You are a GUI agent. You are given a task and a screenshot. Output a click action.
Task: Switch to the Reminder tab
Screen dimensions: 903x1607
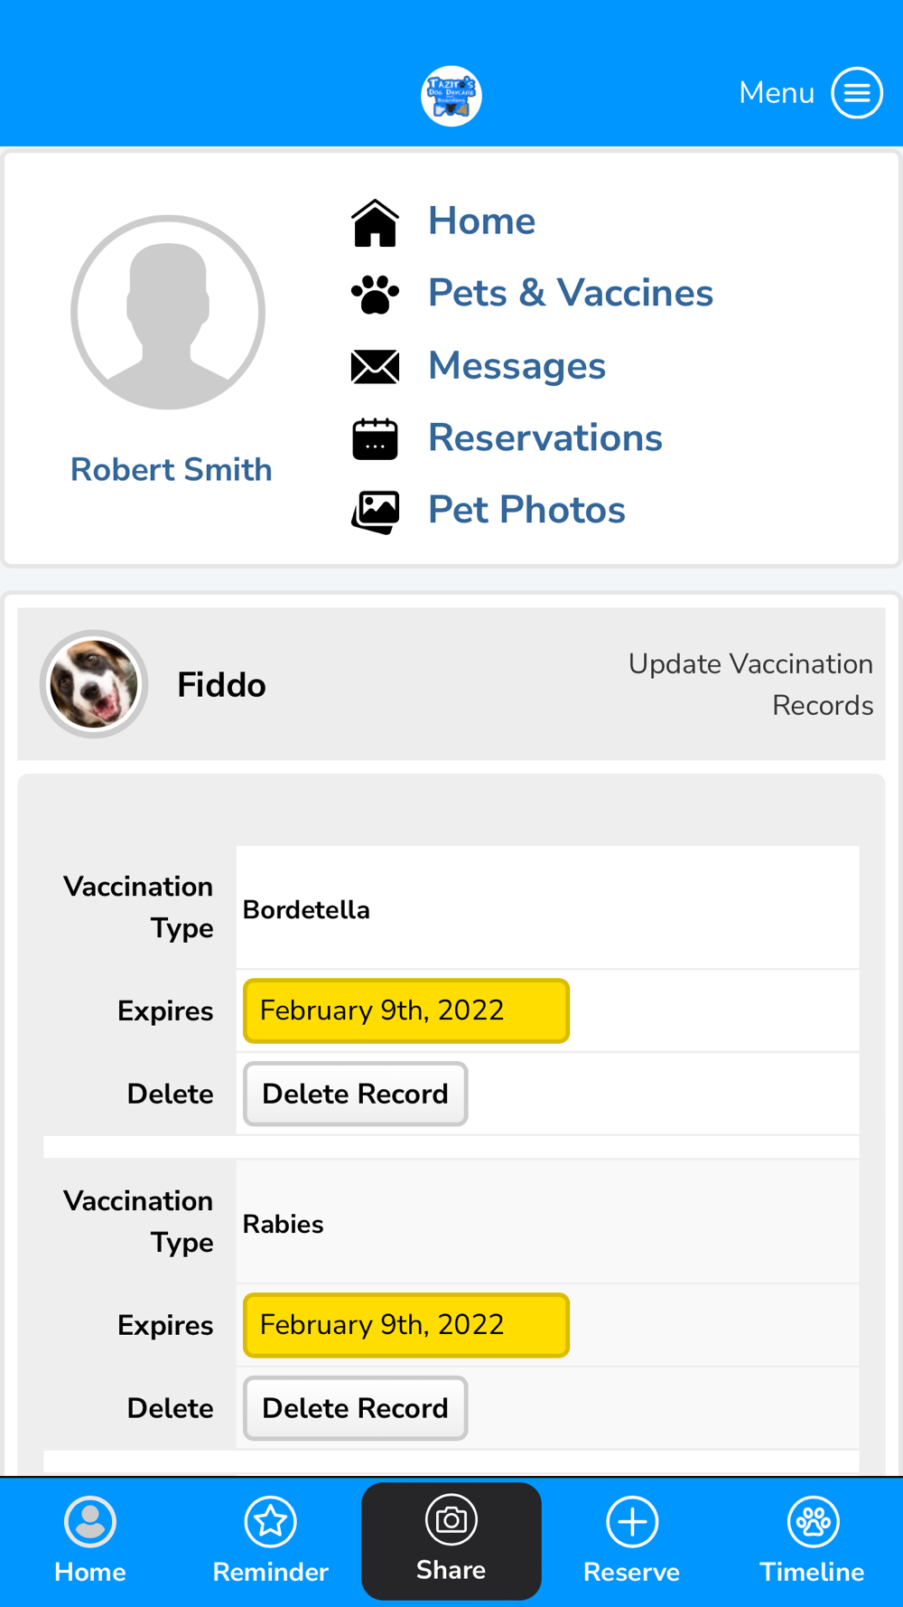[x=271, y=1540]
